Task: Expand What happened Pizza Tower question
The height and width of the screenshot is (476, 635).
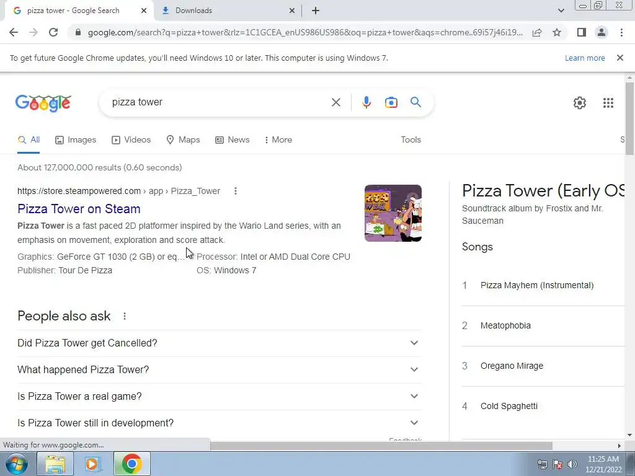Action: pos(219,370)
